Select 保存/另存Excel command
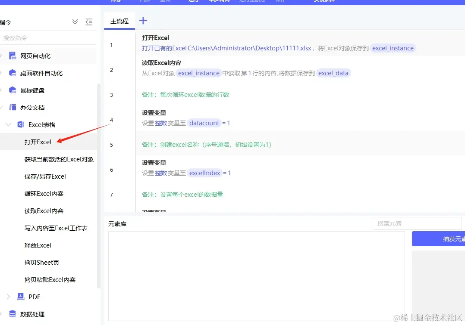465x325 pixels. click(45, 176)
